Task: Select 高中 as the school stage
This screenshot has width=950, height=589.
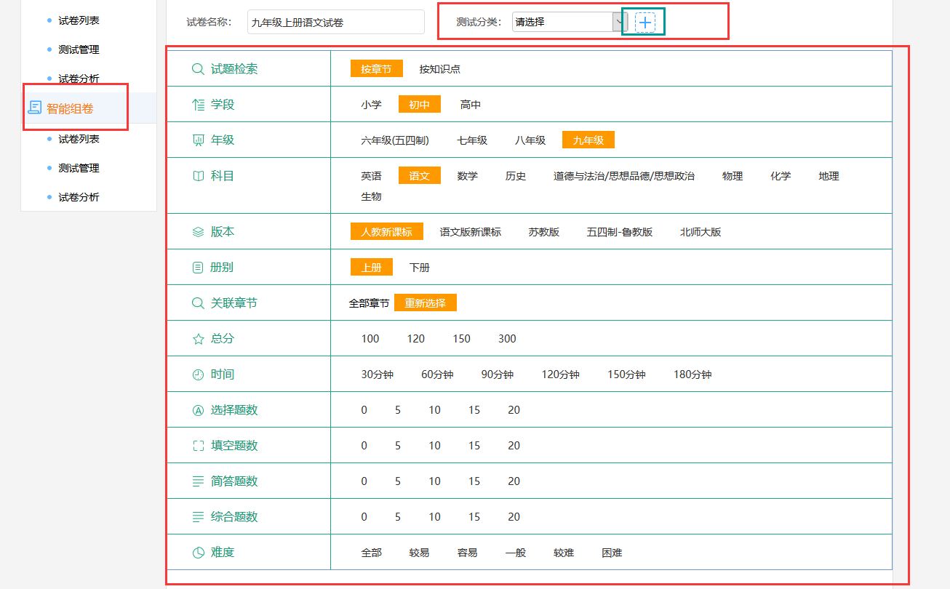Action: [x=470, y=105]
